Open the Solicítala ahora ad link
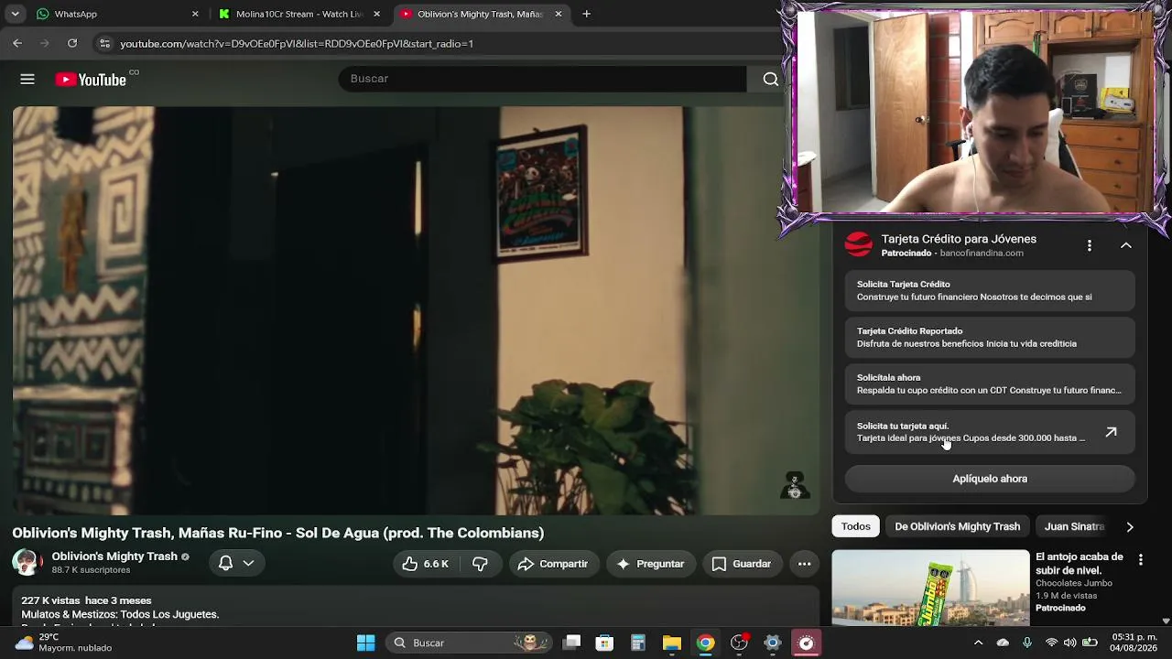 tap(990, 384)
